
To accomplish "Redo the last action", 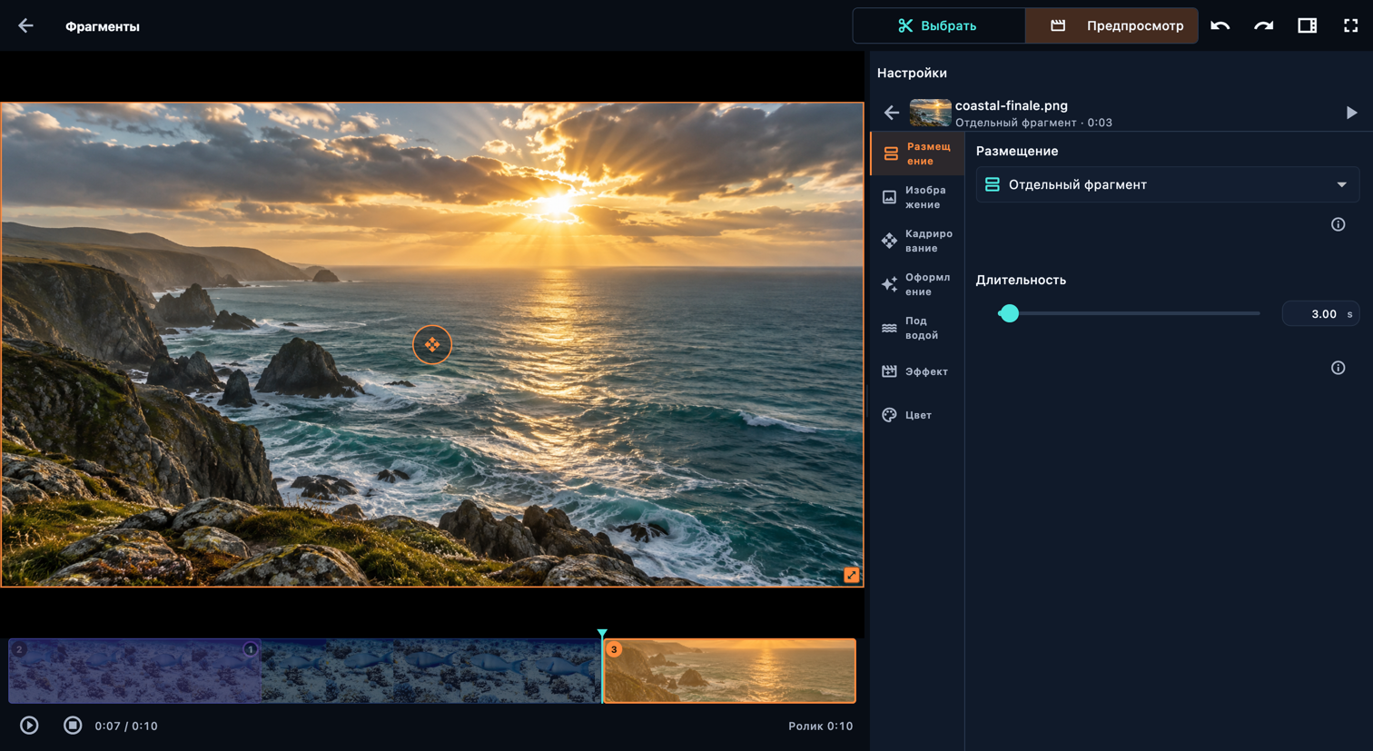I will click(1264, 25).
